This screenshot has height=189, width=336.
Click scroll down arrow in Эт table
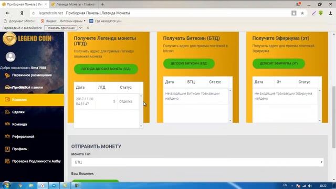coord(320,121)
